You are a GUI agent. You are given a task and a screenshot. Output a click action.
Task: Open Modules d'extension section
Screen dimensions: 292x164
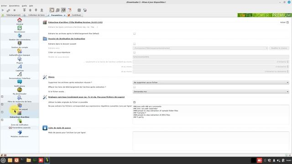pos(20,134)
